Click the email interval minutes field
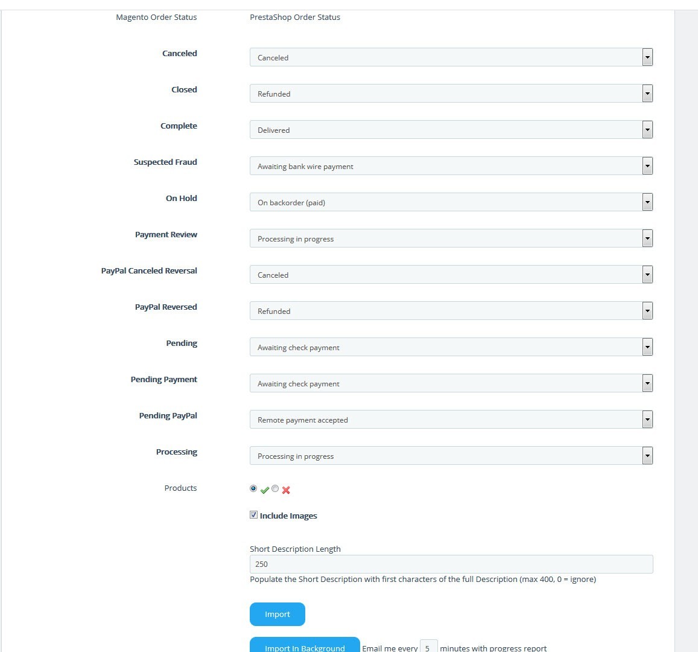 pyautogui.click(x=428, y=647)
